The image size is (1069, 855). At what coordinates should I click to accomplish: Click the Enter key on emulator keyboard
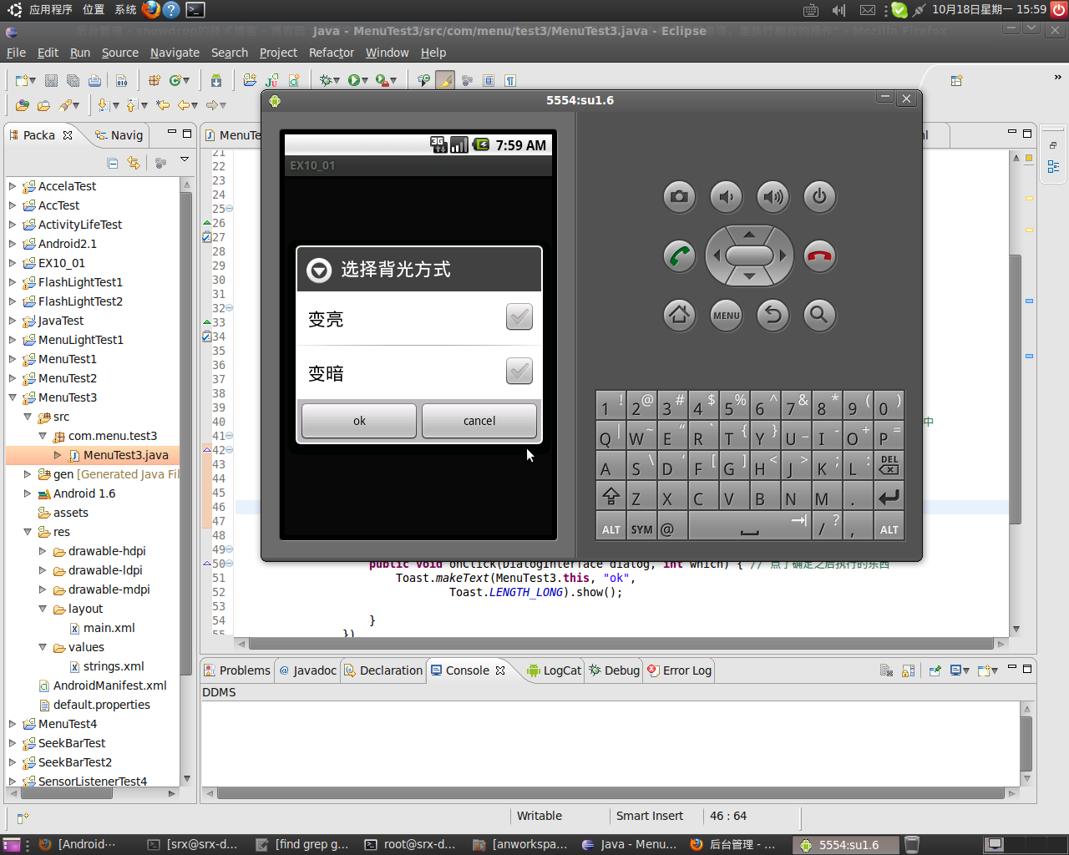pos(889,497)
